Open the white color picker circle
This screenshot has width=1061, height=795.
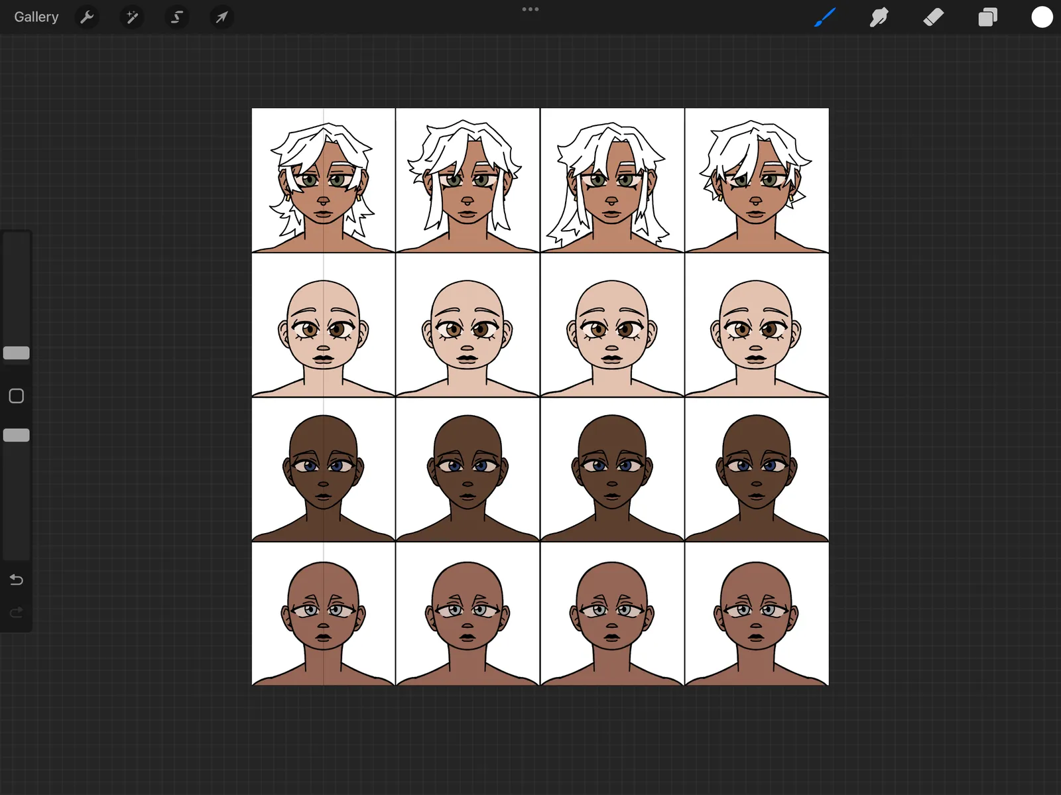[1042, 17]
